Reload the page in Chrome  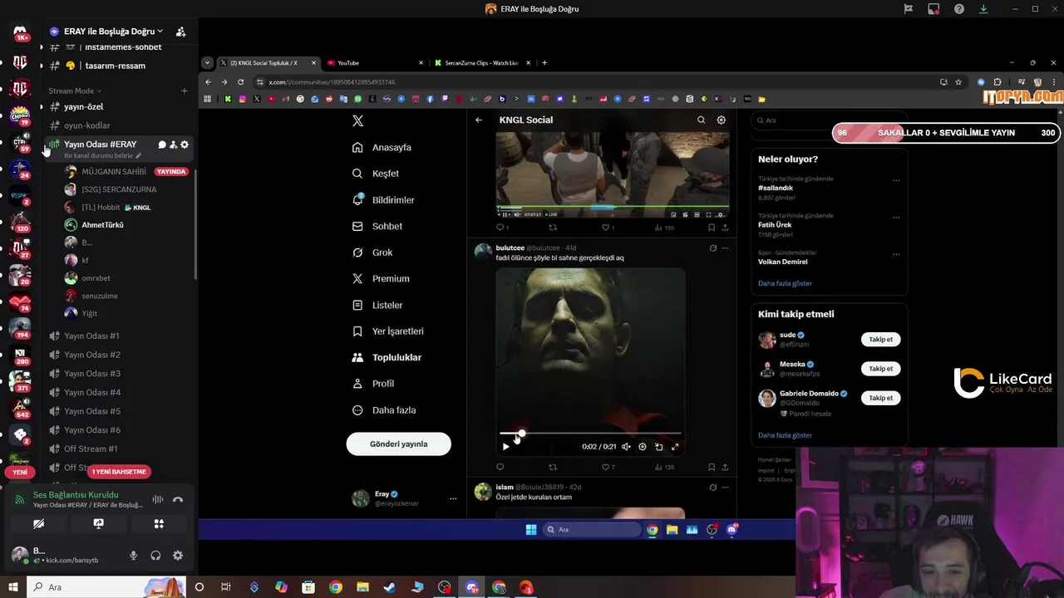tap(240, 82)
